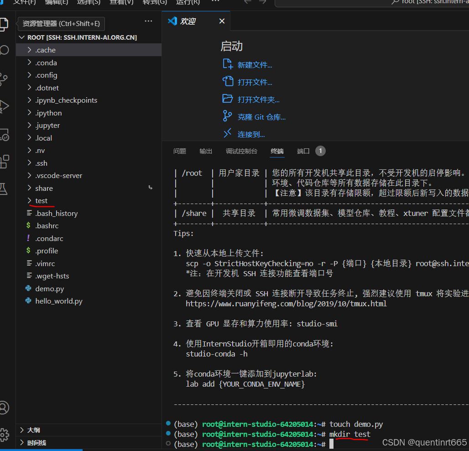Click the ports badge showing 1

[x=320, y=151]
